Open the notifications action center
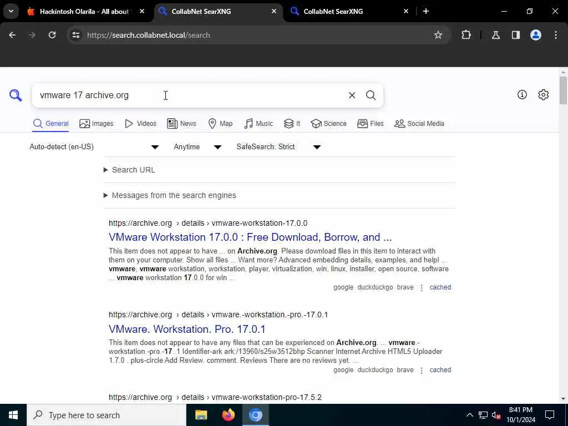568x426 pixels. (550, 415)
